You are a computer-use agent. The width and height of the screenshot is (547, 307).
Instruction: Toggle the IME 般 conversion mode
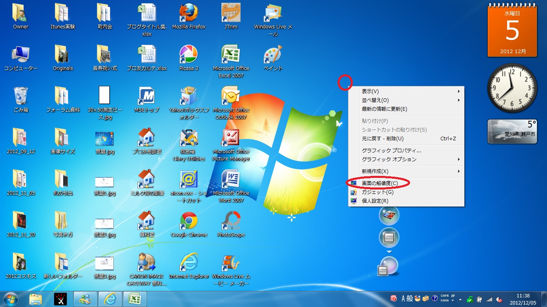[410, 299]
